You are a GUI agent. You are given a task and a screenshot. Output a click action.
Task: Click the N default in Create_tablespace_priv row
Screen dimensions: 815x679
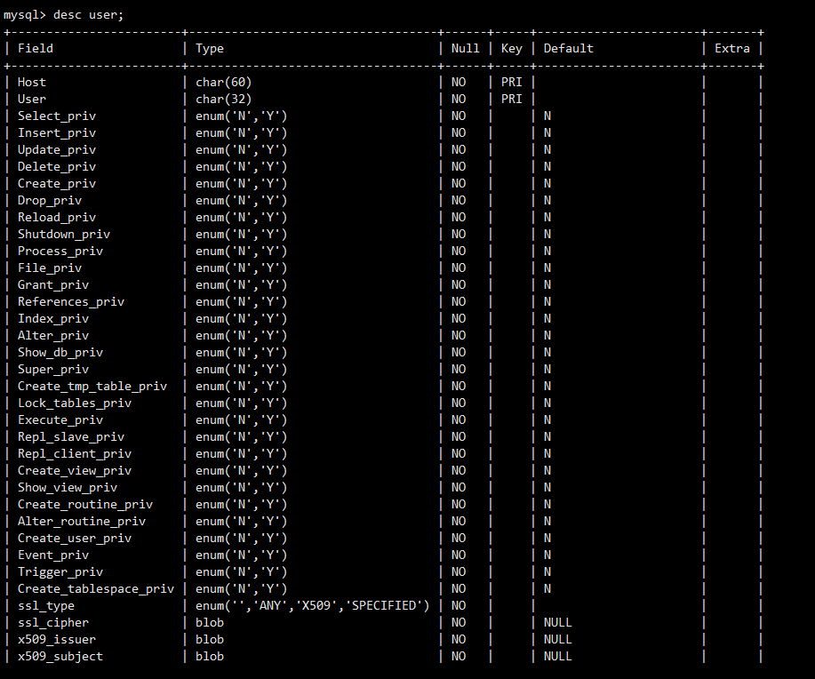[547, 589]
